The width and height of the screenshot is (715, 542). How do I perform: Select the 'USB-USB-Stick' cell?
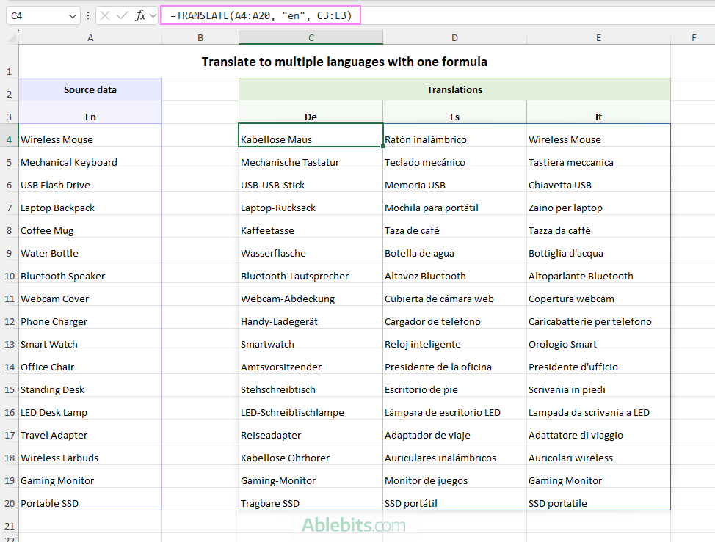(311, 181)
